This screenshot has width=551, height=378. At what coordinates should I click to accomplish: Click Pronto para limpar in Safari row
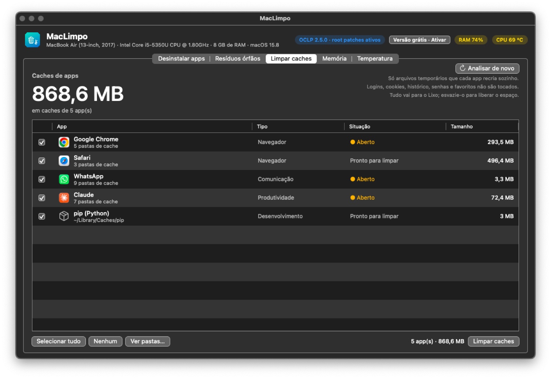(374, 161)
